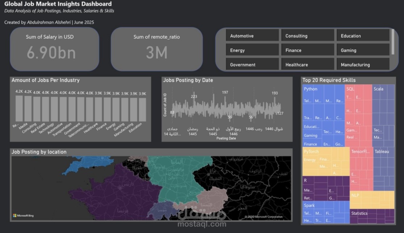This screenshot has width=404, height=233.
Task: Select the Automotive industry slicer button
Action: pyautogui.click(x=252, y=36)
